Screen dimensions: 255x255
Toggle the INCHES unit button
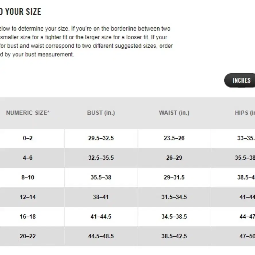tap(240, 80)
